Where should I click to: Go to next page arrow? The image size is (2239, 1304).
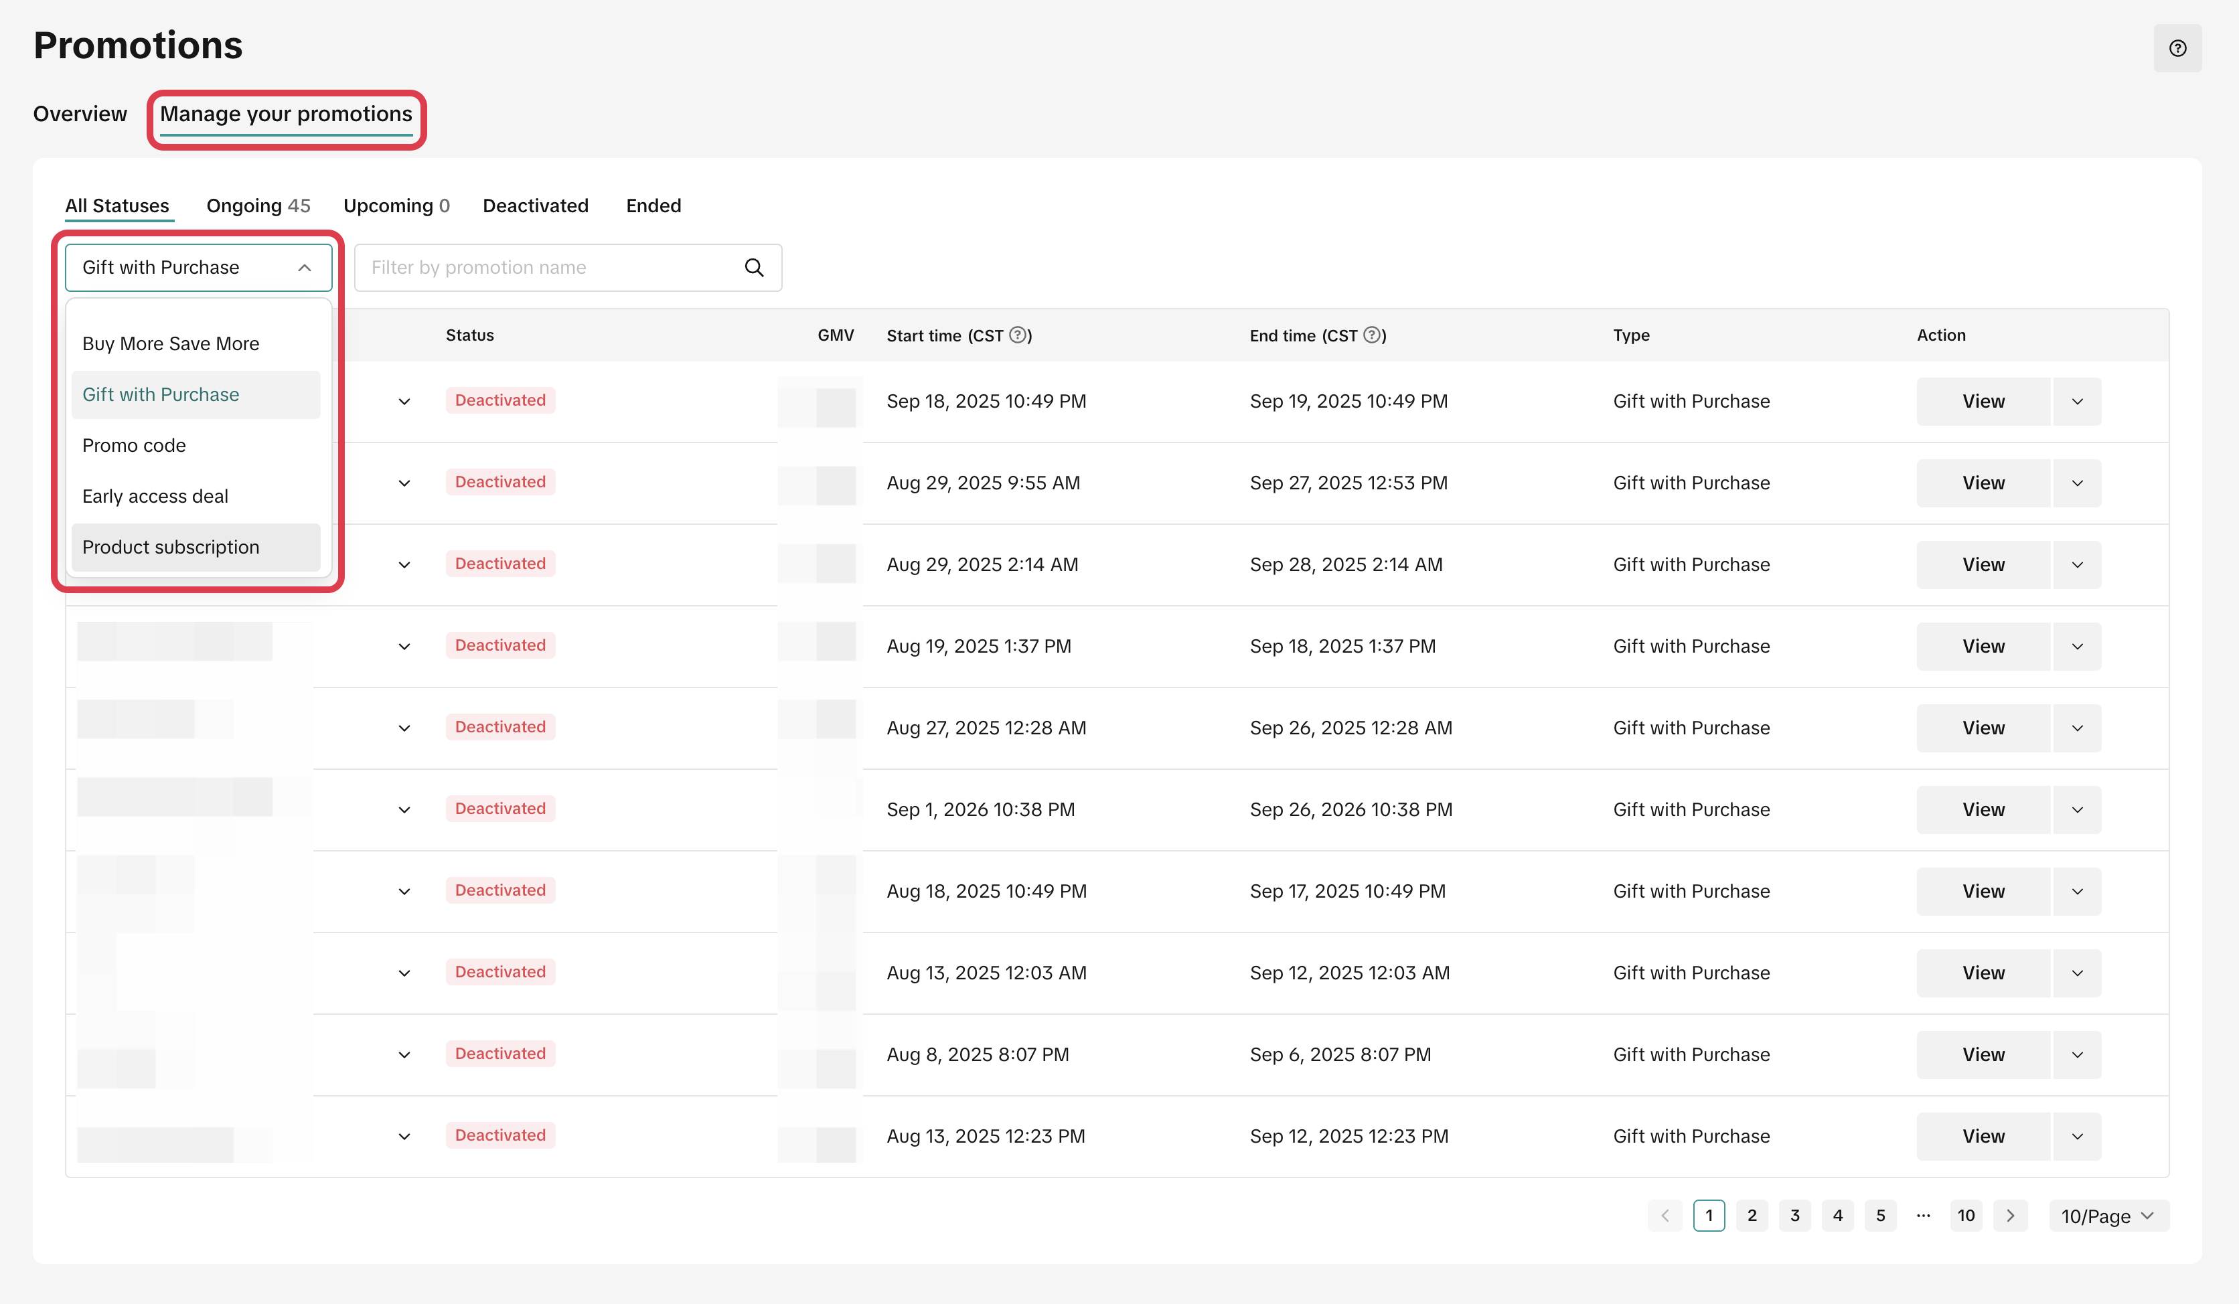[x=2010, y=1215]
